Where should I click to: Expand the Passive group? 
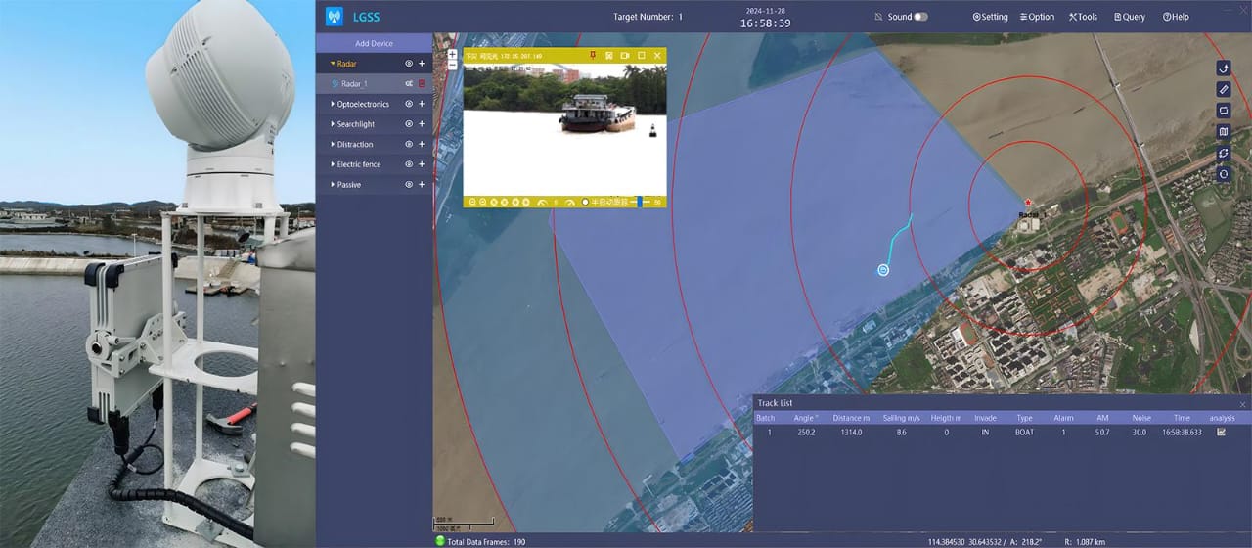[333, 184]
